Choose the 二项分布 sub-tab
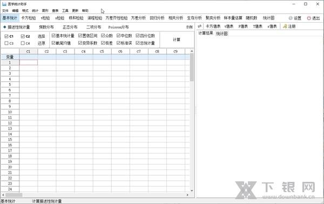This screenshot has height=204, width=324. (94, 27)
